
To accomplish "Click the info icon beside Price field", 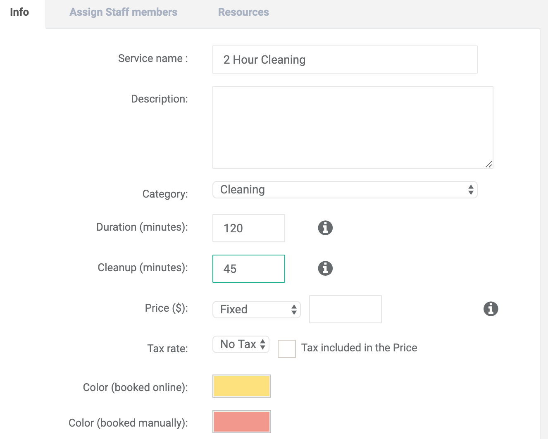I will [491, 309].
